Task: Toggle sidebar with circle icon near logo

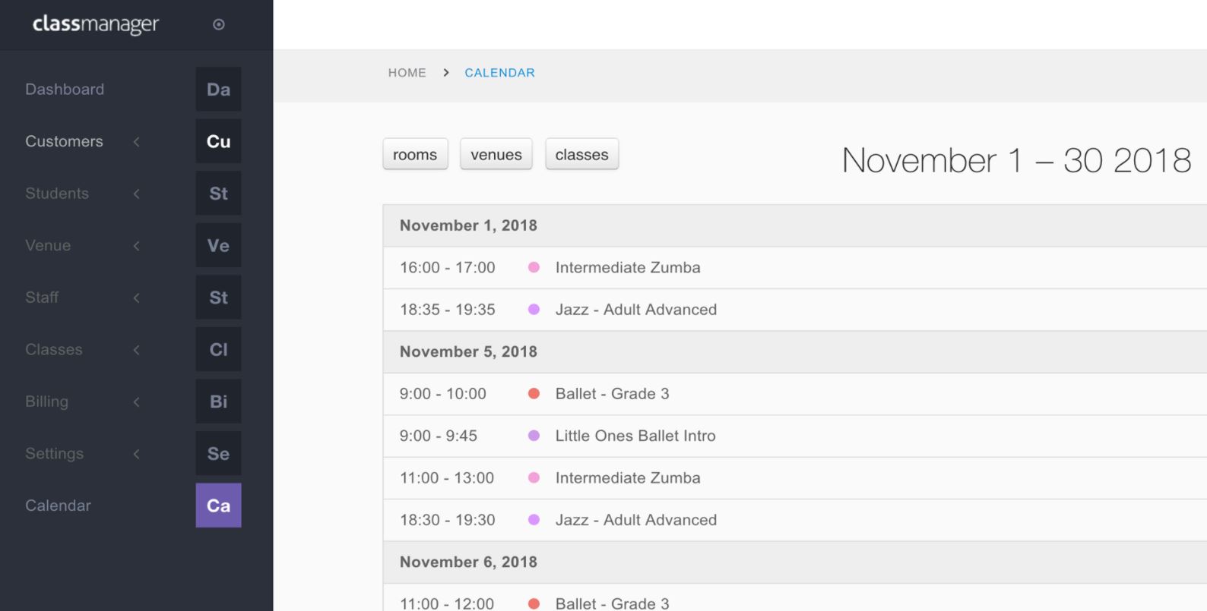Action: coord(219,24)
